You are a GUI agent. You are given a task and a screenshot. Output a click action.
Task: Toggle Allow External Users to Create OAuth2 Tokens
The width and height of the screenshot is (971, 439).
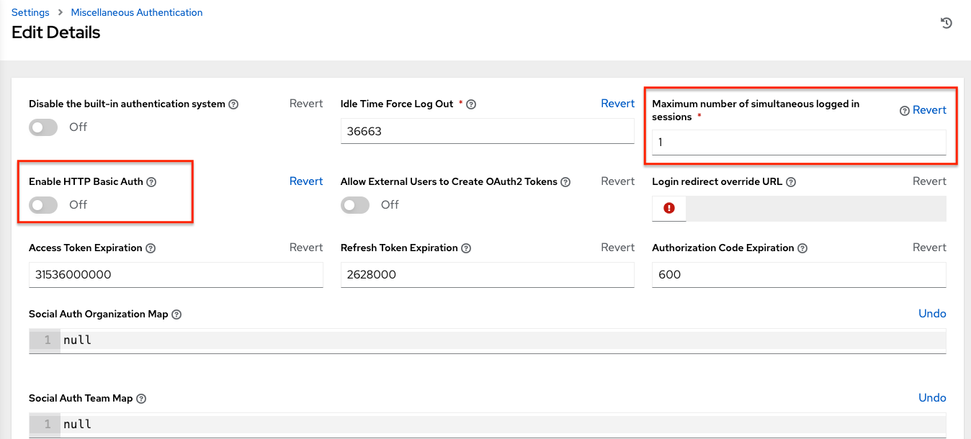pos(355,205)
